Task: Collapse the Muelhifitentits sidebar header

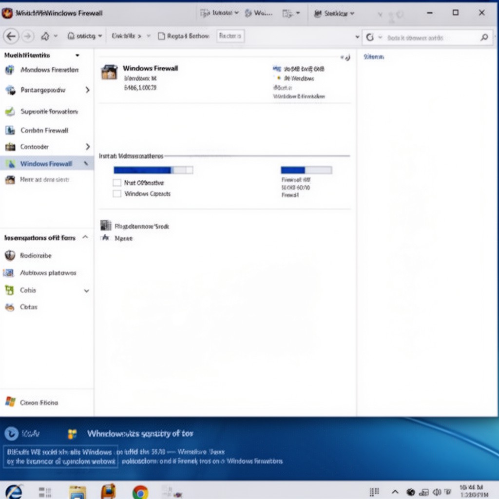Action: pos(77,56)
